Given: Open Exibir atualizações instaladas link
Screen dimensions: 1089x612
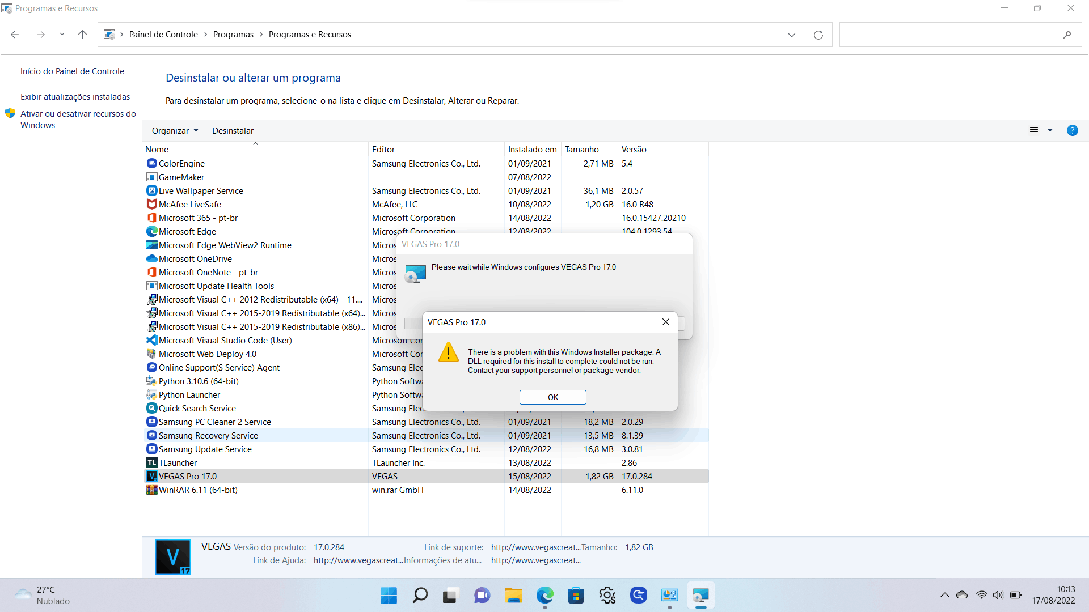Looking at the screenshot, I should point(75,97).
